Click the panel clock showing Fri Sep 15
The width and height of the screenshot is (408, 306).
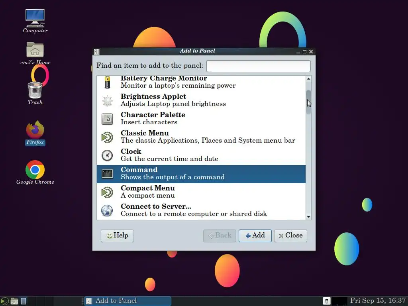pyautogui.click(x=378, y=300)
